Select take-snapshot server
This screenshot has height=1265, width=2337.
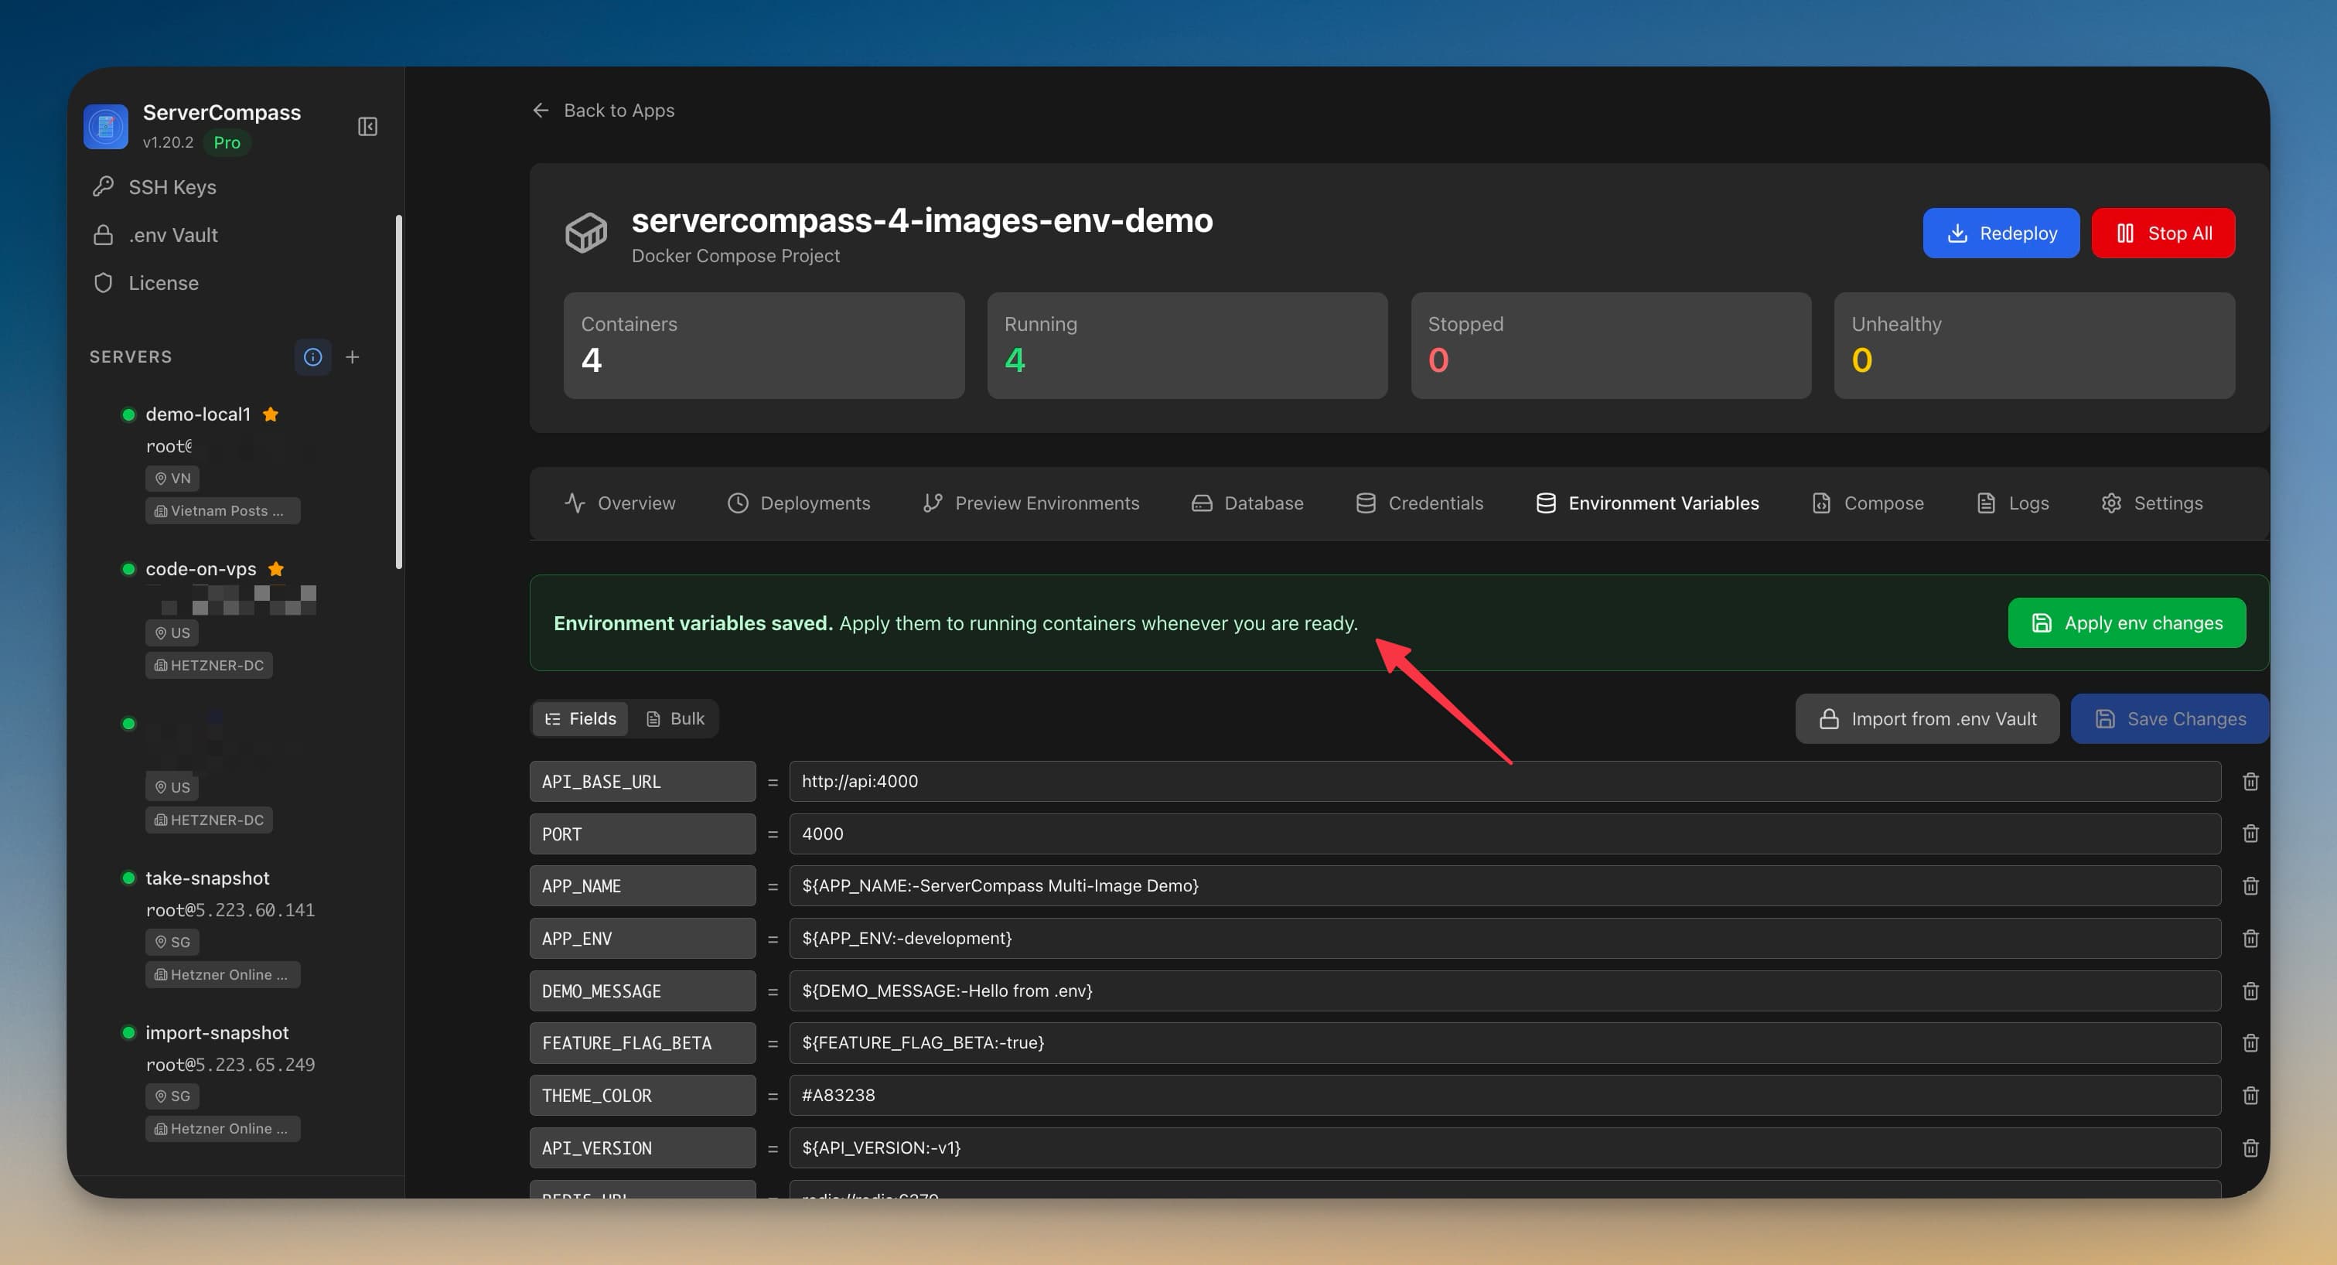coord(206,878)
